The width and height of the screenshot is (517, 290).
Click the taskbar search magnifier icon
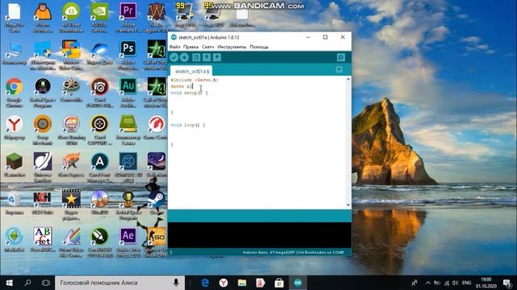pos(27,283)
